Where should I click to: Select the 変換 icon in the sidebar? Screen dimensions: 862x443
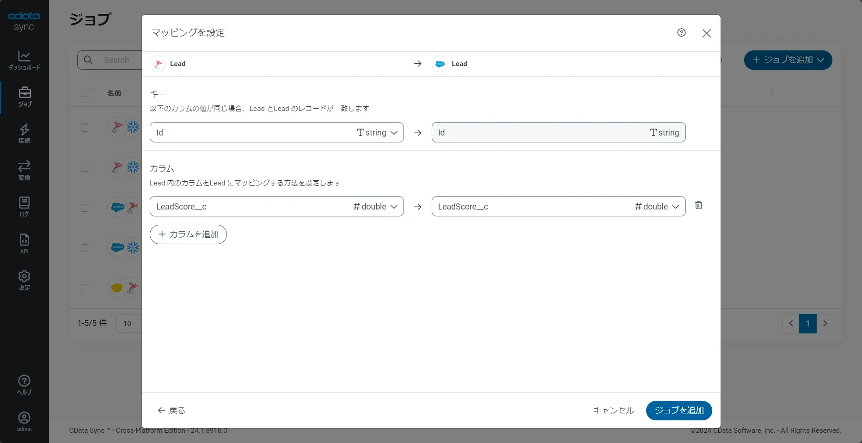[x=24, y=170]
